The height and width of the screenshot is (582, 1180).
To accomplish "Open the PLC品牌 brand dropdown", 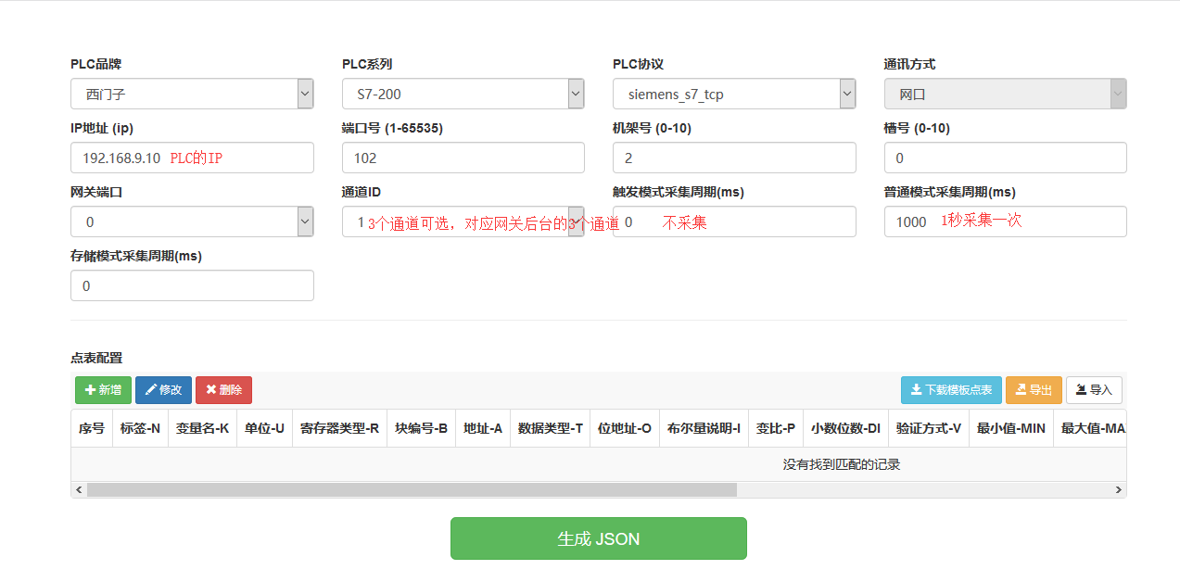I will coord(192,94).
